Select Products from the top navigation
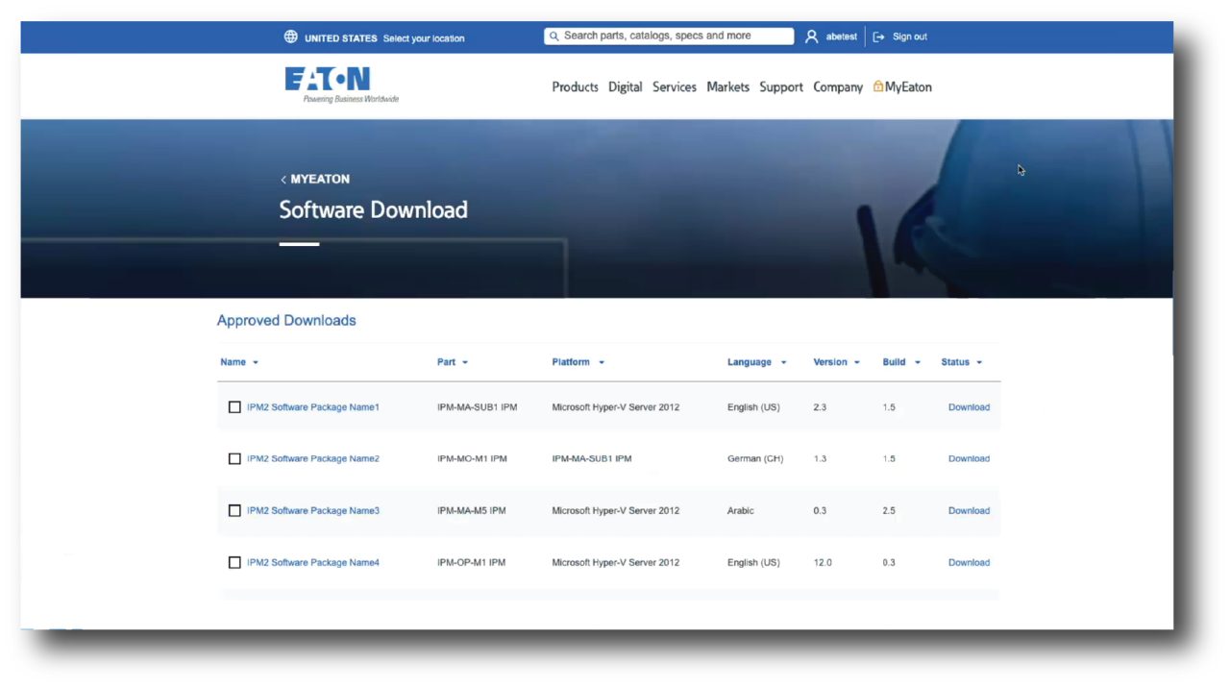The height and width of the screenshot is (686, 1230). coord(575,86)
